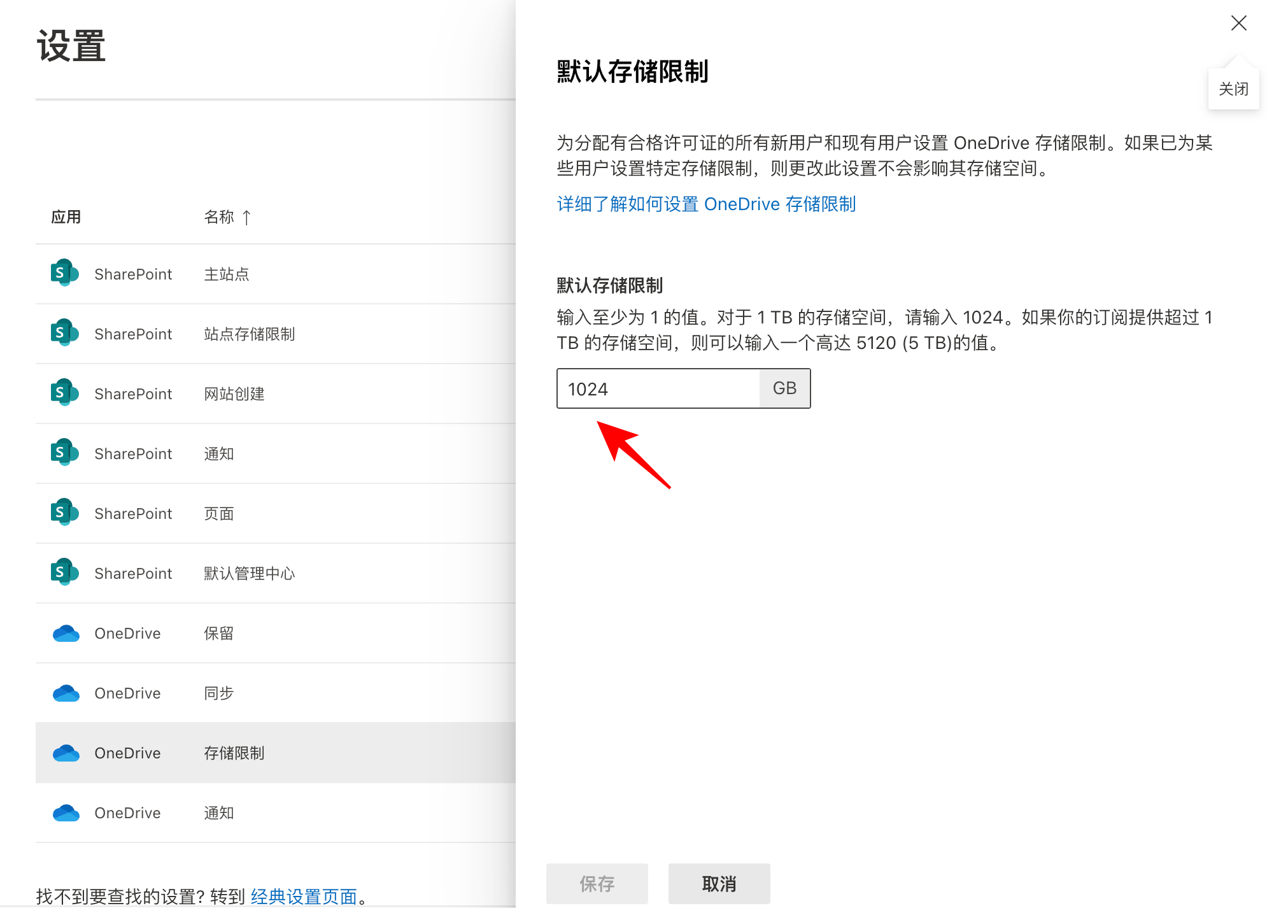Click the 取消 button

pos(719,883)
